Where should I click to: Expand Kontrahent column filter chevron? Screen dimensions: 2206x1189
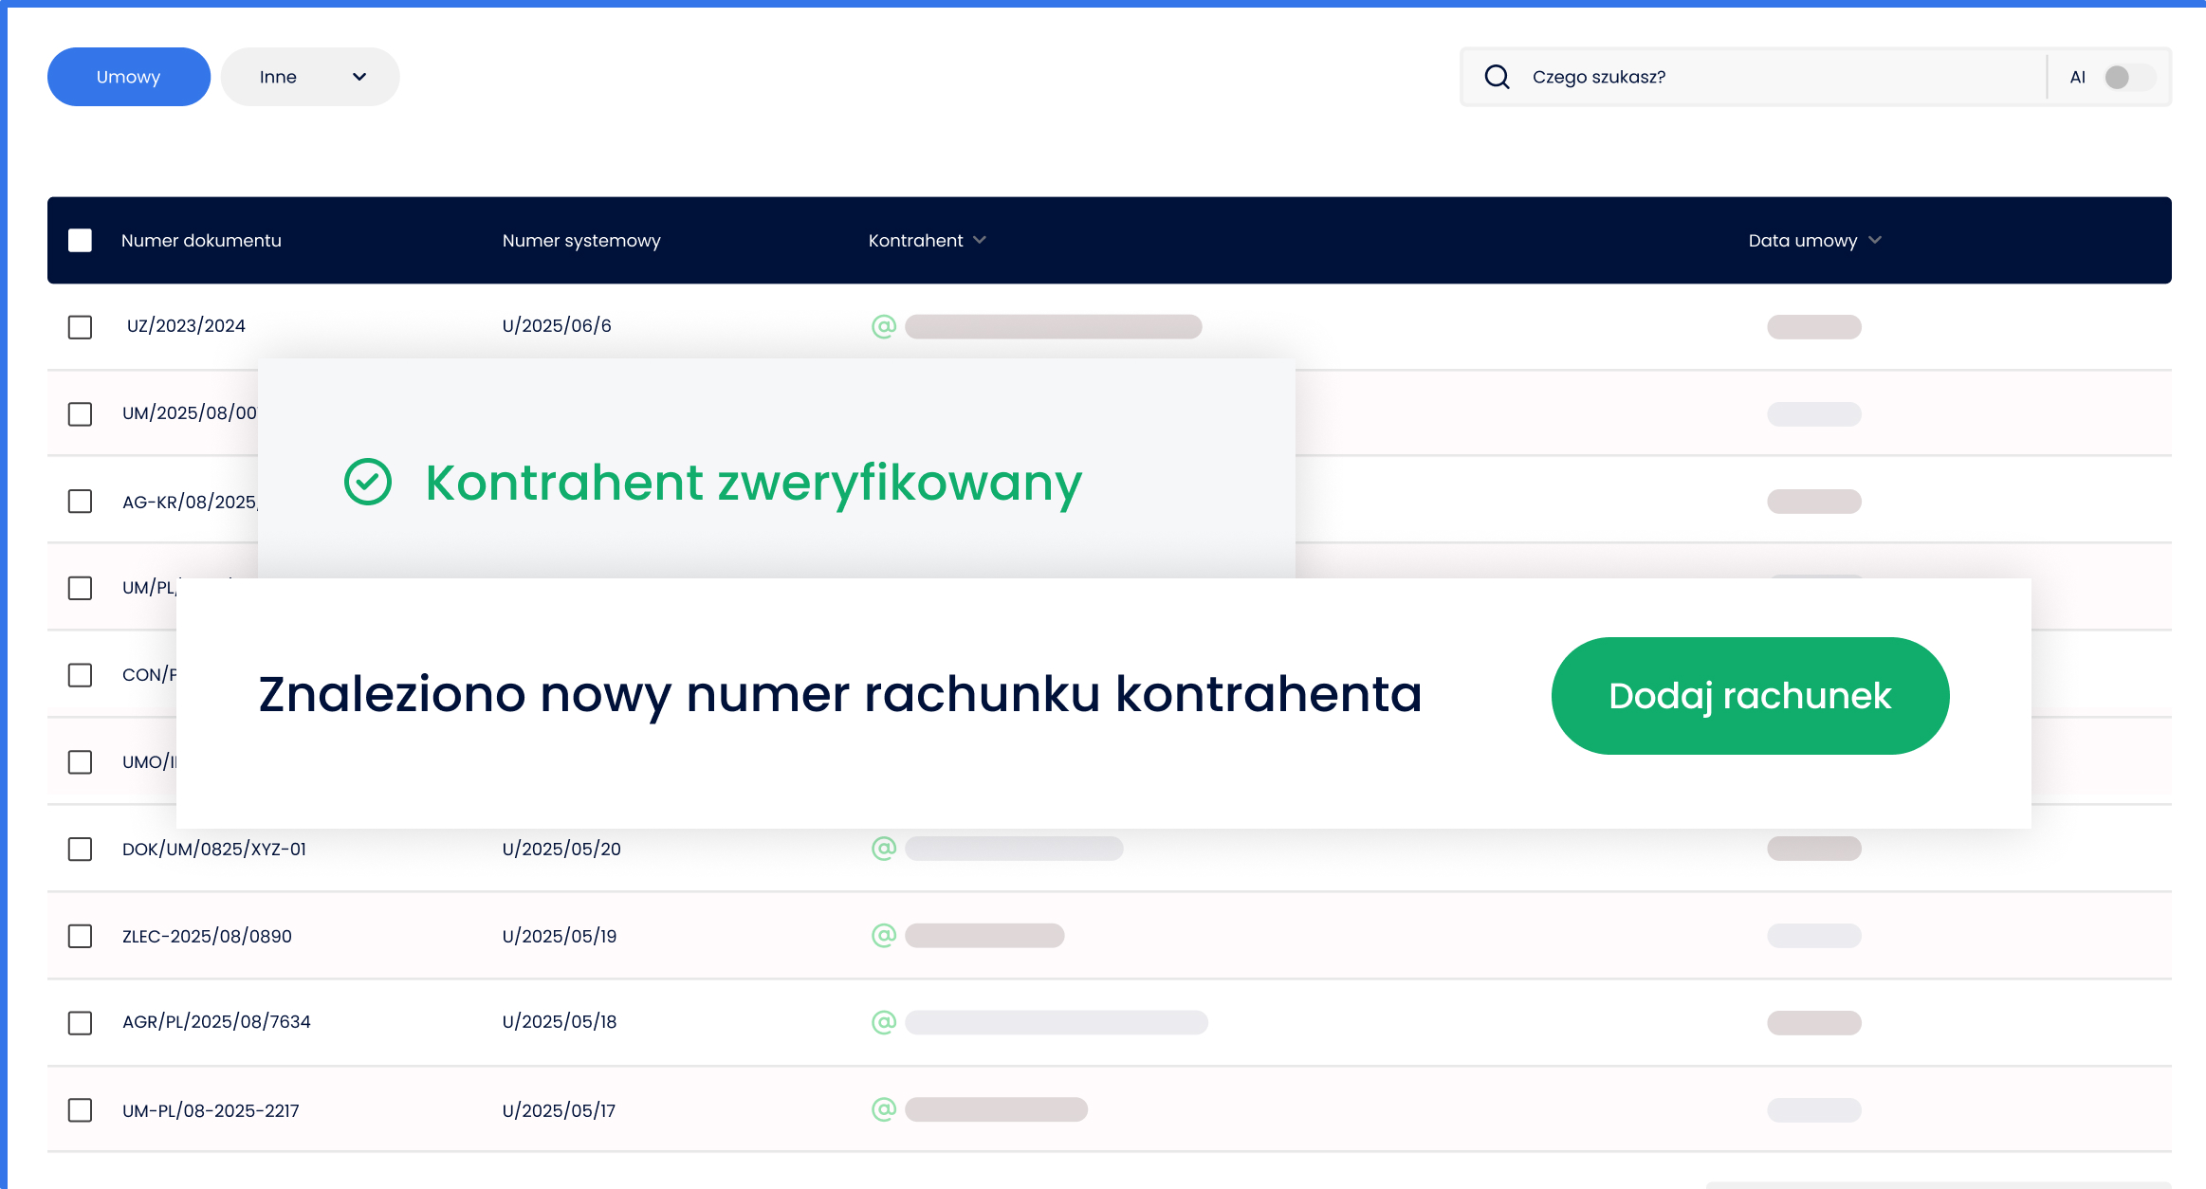click(980, 240)
